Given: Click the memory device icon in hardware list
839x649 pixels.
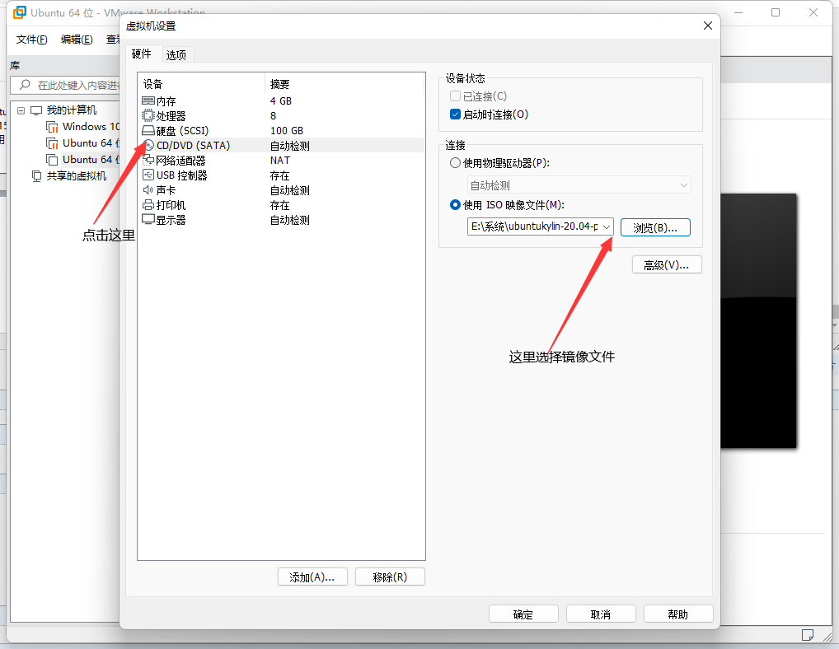Looking at the screenshot, I should point(148,101).
